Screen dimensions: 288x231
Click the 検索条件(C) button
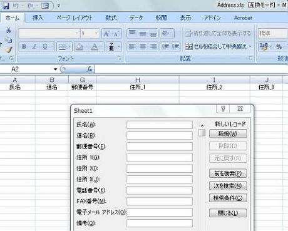[x=228, y=198]
